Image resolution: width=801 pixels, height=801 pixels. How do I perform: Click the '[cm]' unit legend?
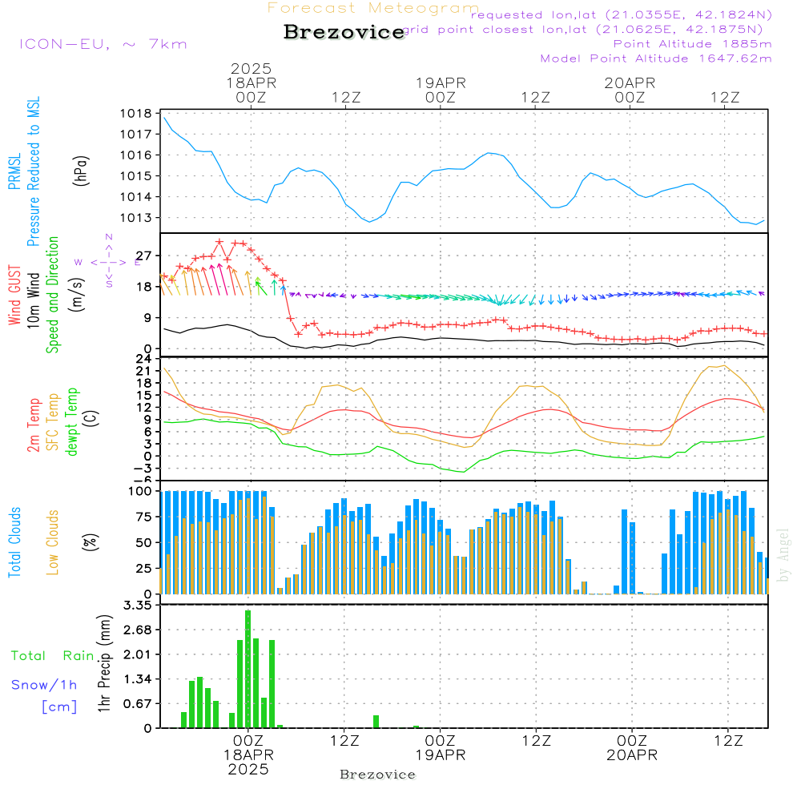tap(59, 706)
